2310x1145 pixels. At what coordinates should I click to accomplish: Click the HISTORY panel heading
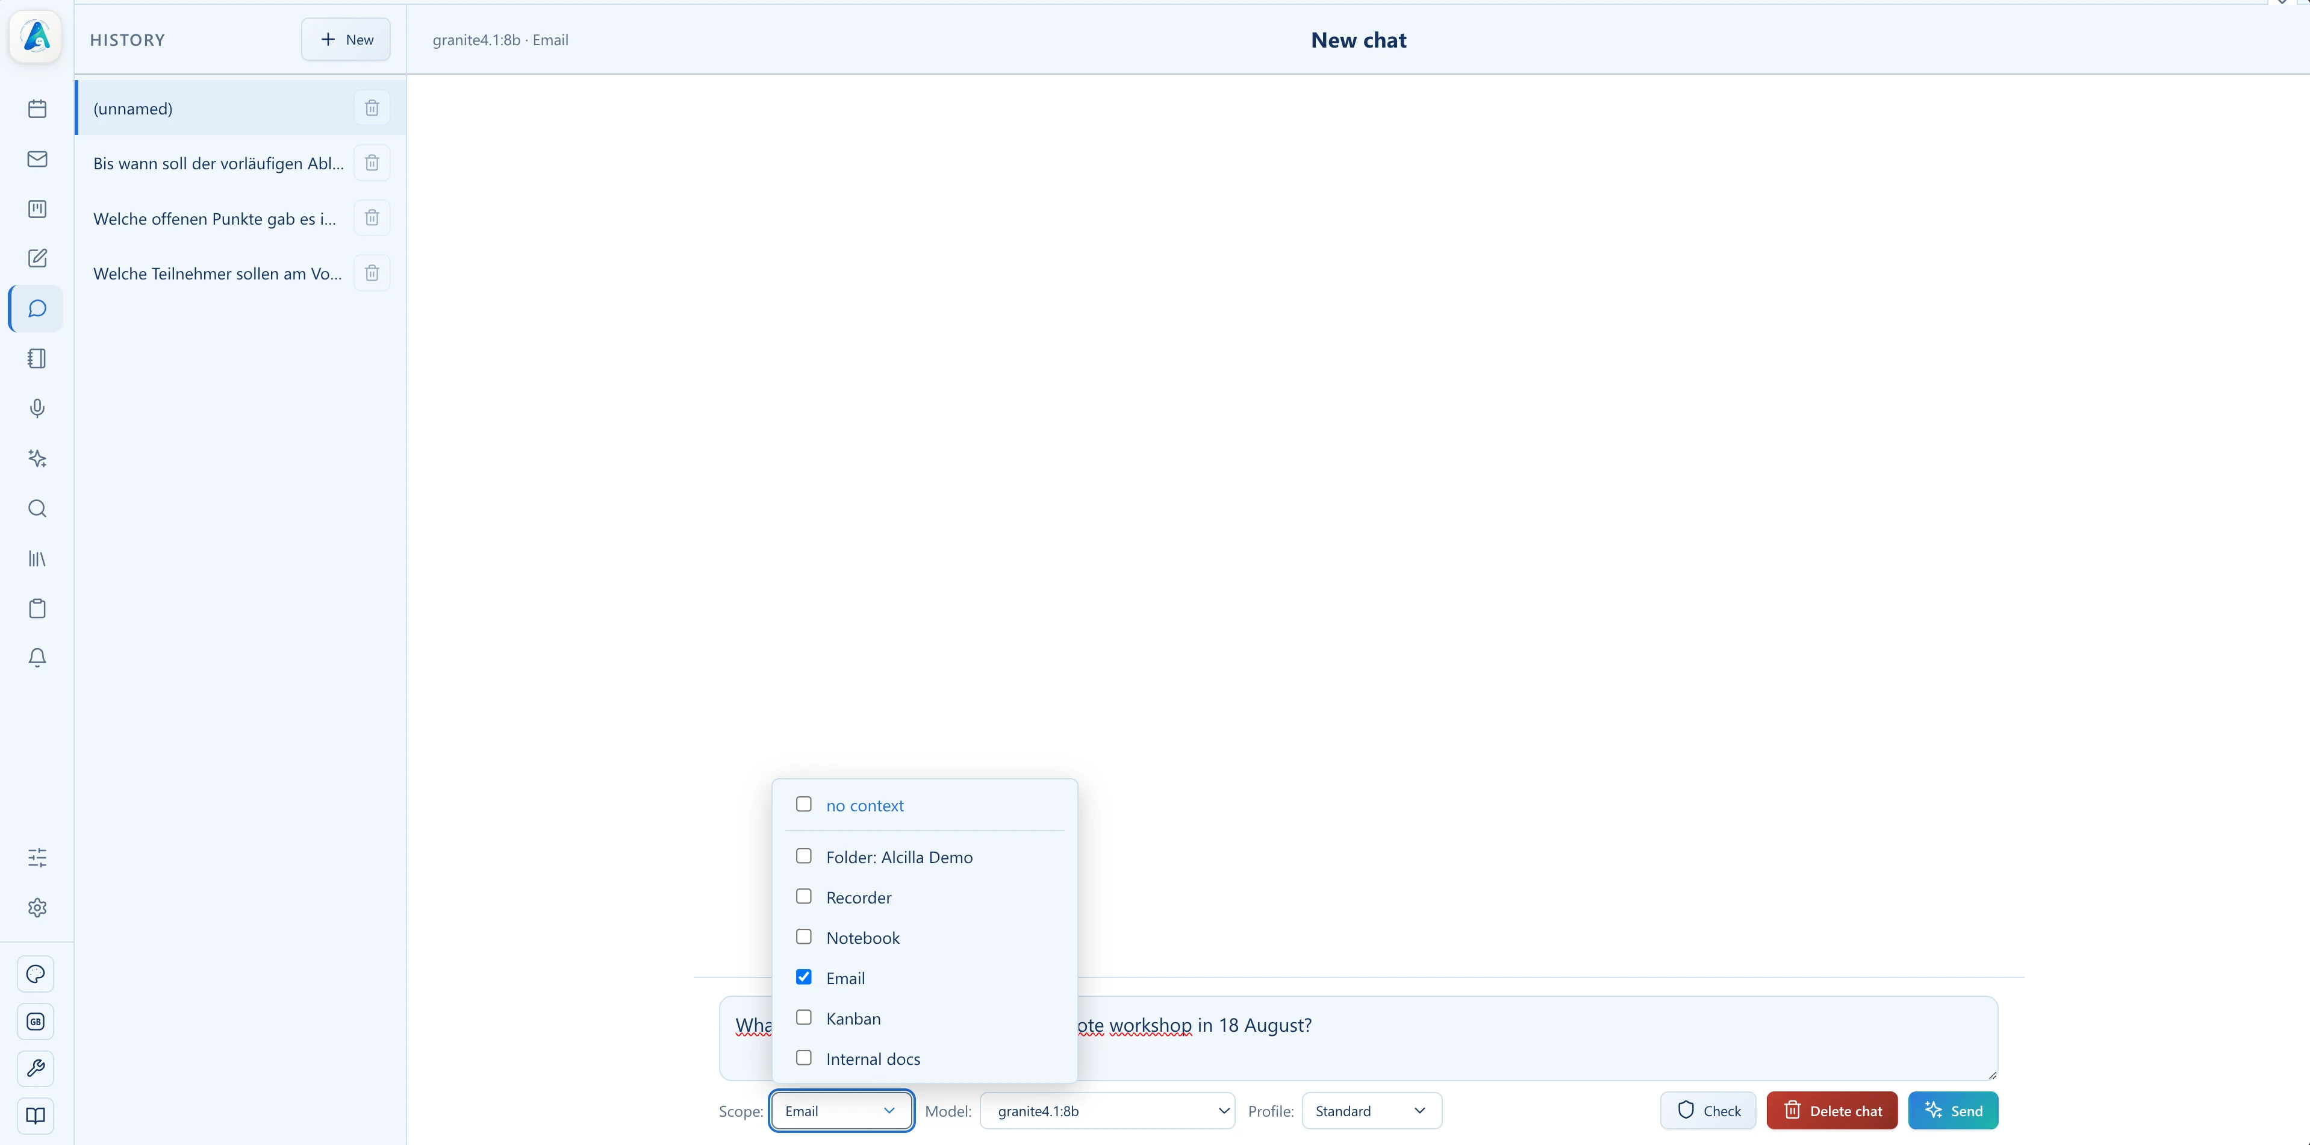(127, 40)
